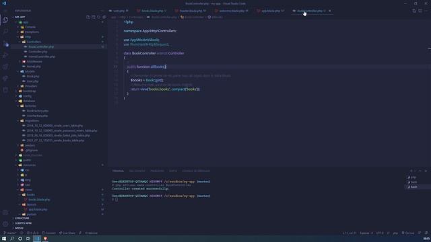Switch to the header.blade.php editor tab
Viewport: 431px width, 242px height.
click(x=191, y=11)
